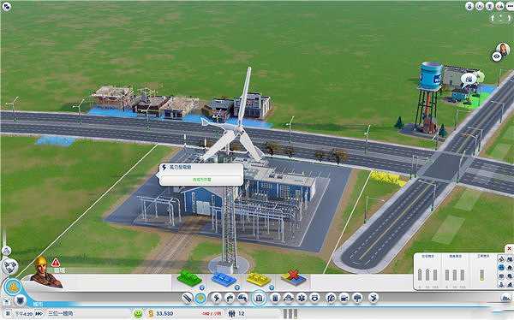Click the wind power plant info tooltip

201,175
